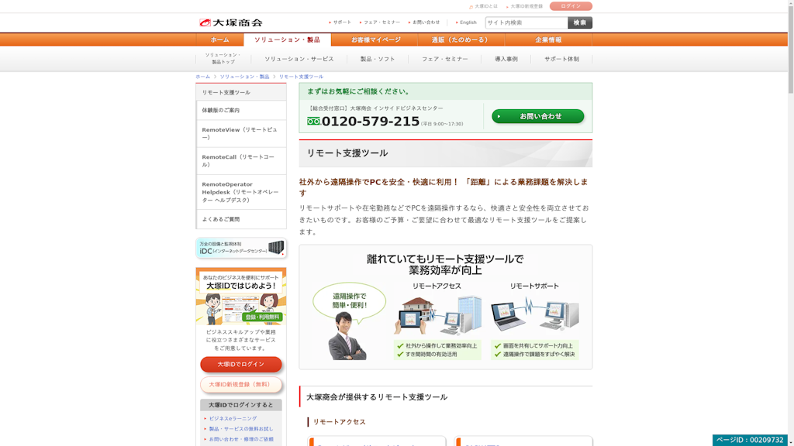794x446 pixels.
Task: Select the 企業情報 tab
Action: pos(547,39)
